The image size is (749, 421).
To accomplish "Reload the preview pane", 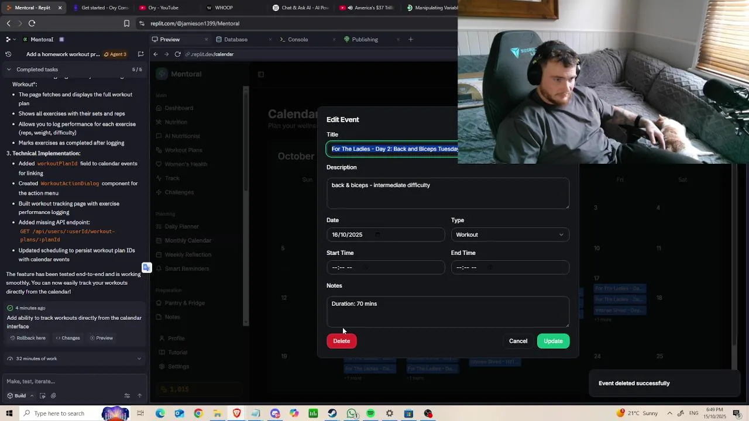I will pos(177,54).
